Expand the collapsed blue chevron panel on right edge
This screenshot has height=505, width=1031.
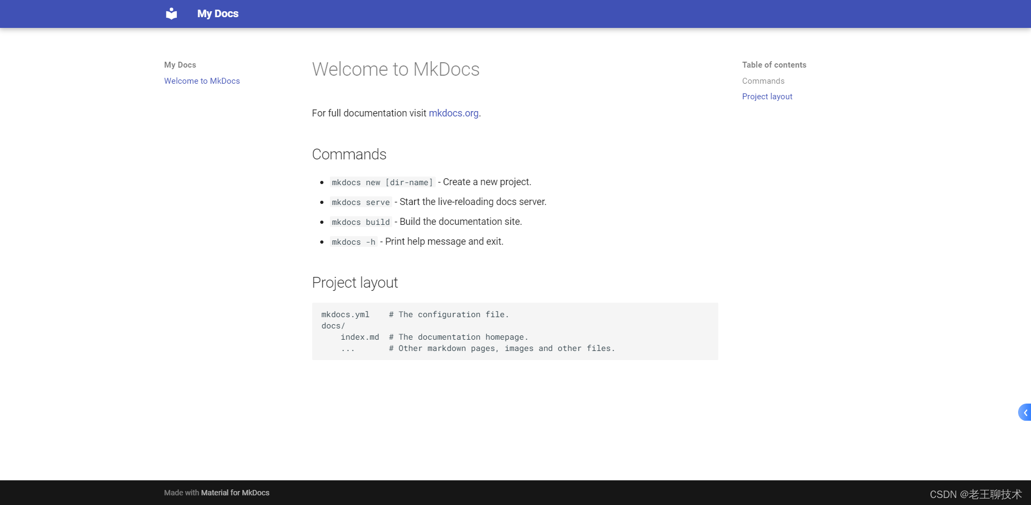pos(1025,412)
